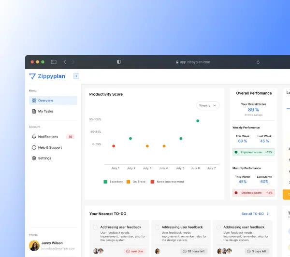Mark the second to-do card complete

click(x=157, y=227)
